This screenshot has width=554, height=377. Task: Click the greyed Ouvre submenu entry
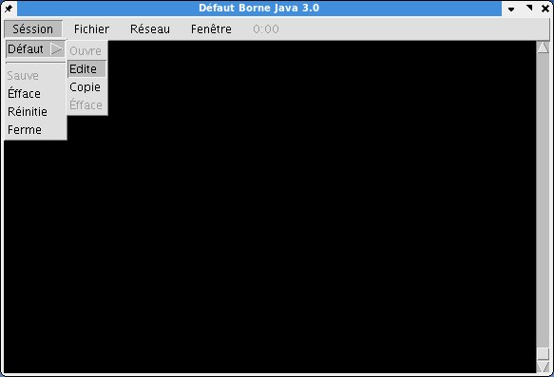point(86,51)
